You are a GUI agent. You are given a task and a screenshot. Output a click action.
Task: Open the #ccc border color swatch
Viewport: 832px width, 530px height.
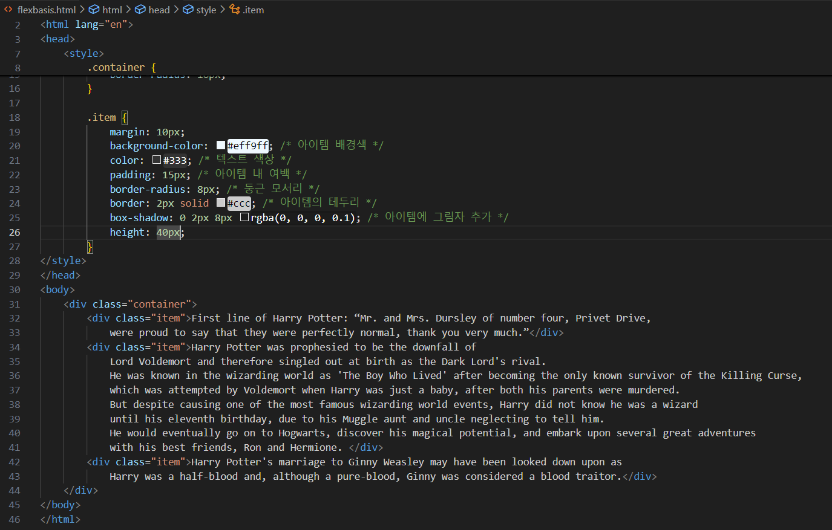(221, 203)
